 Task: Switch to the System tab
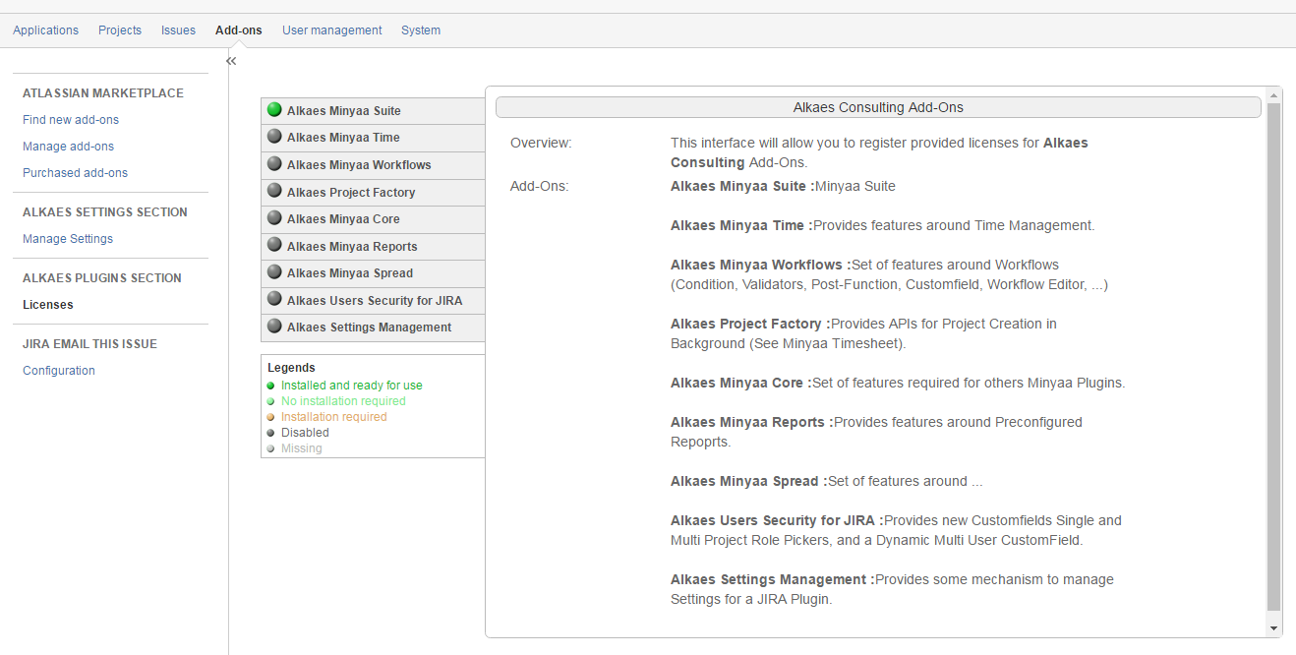pyautogui.click(x=420, y=30)
